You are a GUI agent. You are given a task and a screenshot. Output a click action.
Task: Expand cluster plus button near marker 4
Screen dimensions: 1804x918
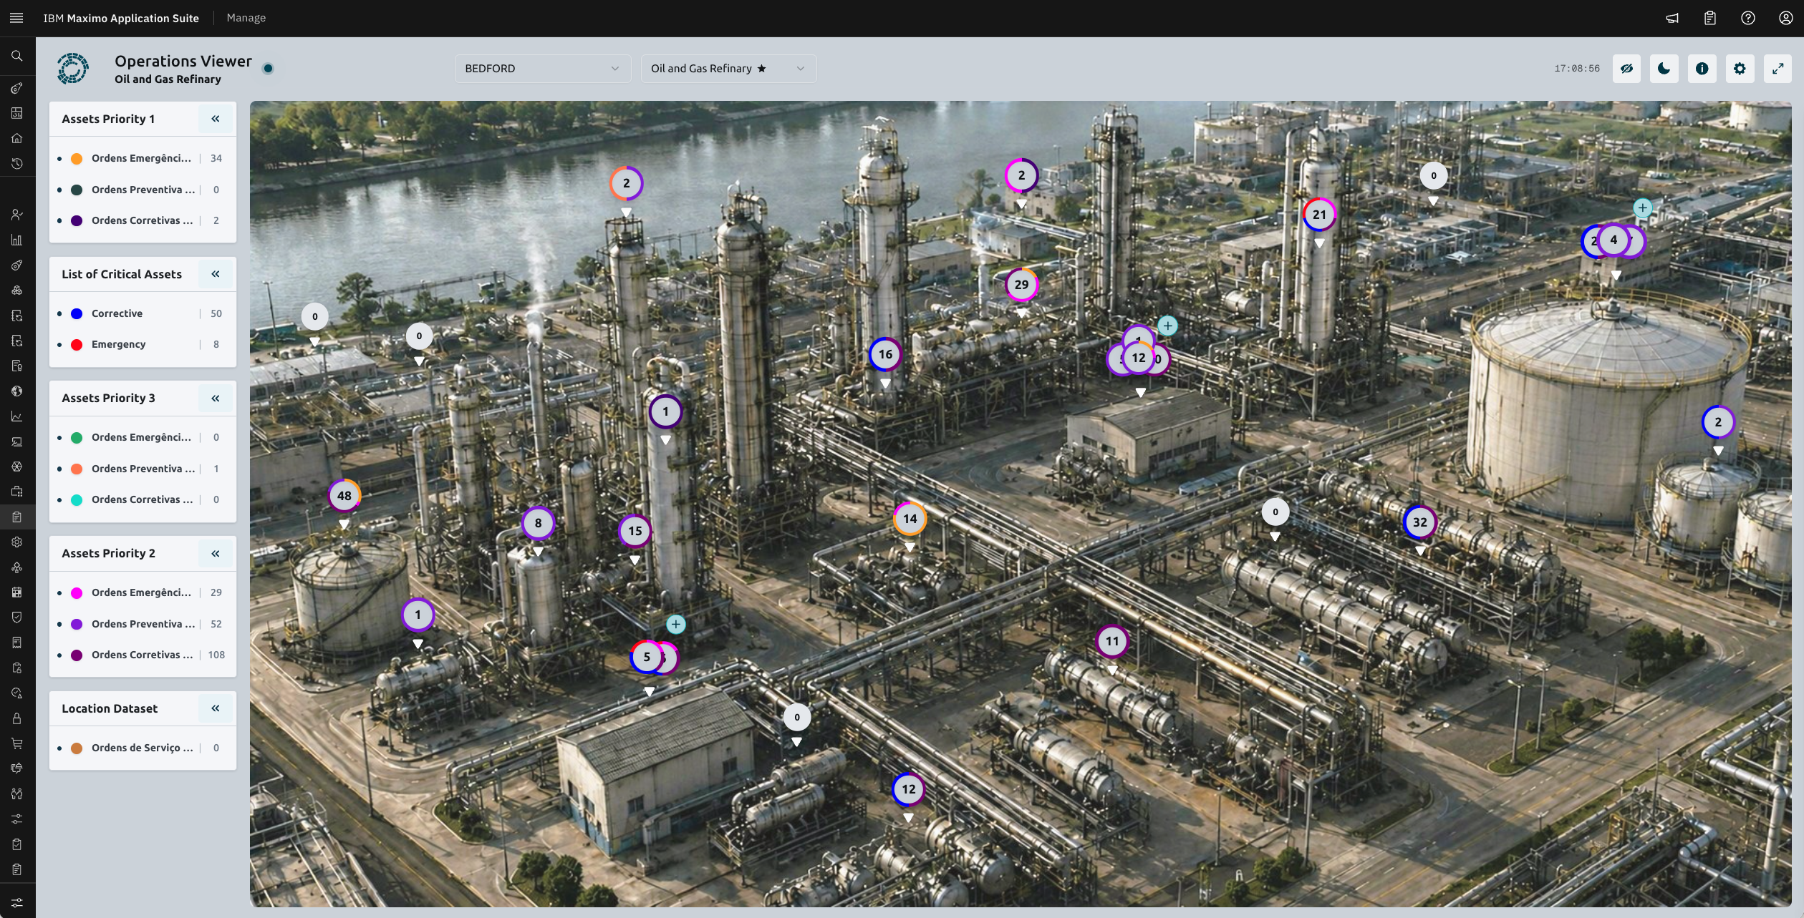[x=1642, y=207]
